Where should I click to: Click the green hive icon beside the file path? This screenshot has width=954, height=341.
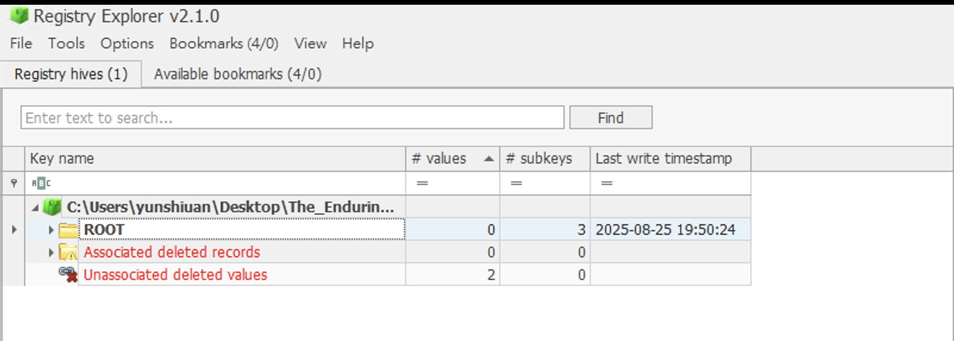(x=52, y=207)
